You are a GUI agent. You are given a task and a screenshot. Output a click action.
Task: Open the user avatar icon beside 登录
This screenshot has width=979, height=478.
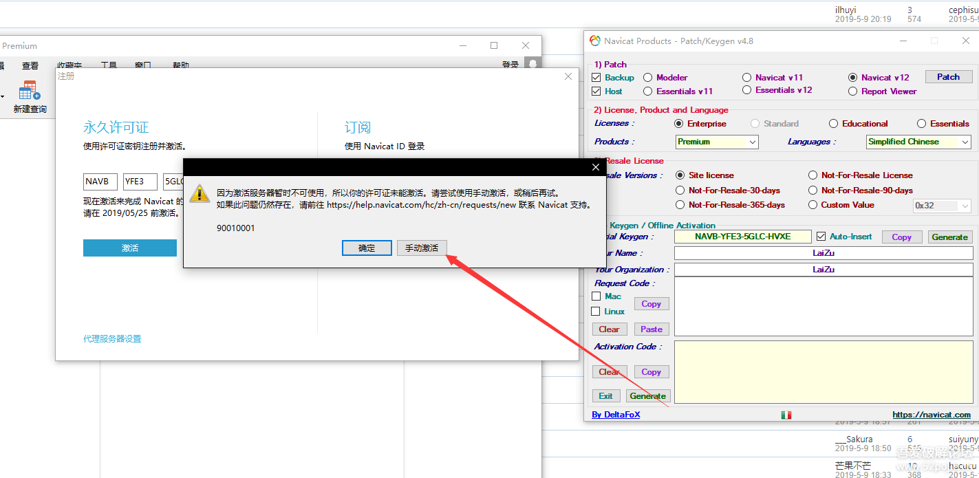[532, 64]
